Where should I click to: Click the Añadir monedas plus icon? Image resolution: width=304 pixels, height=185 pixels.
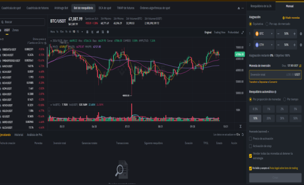coord(283,18)
